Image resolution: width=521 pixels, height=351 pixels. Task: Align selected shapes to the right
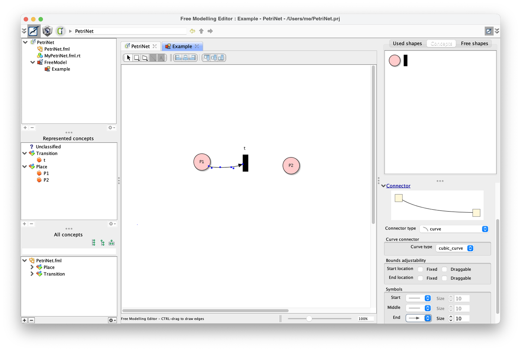point(192,58)
